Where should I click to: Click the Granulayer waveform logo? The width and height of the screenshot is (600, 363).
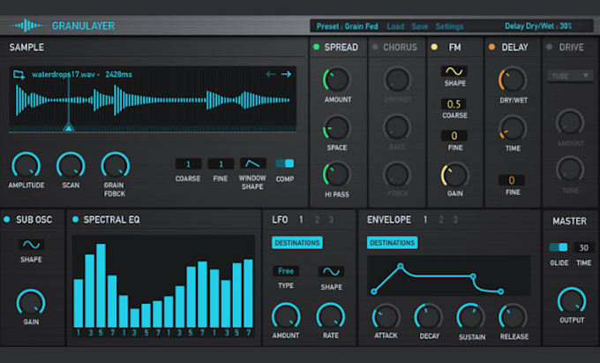[26, 26]
